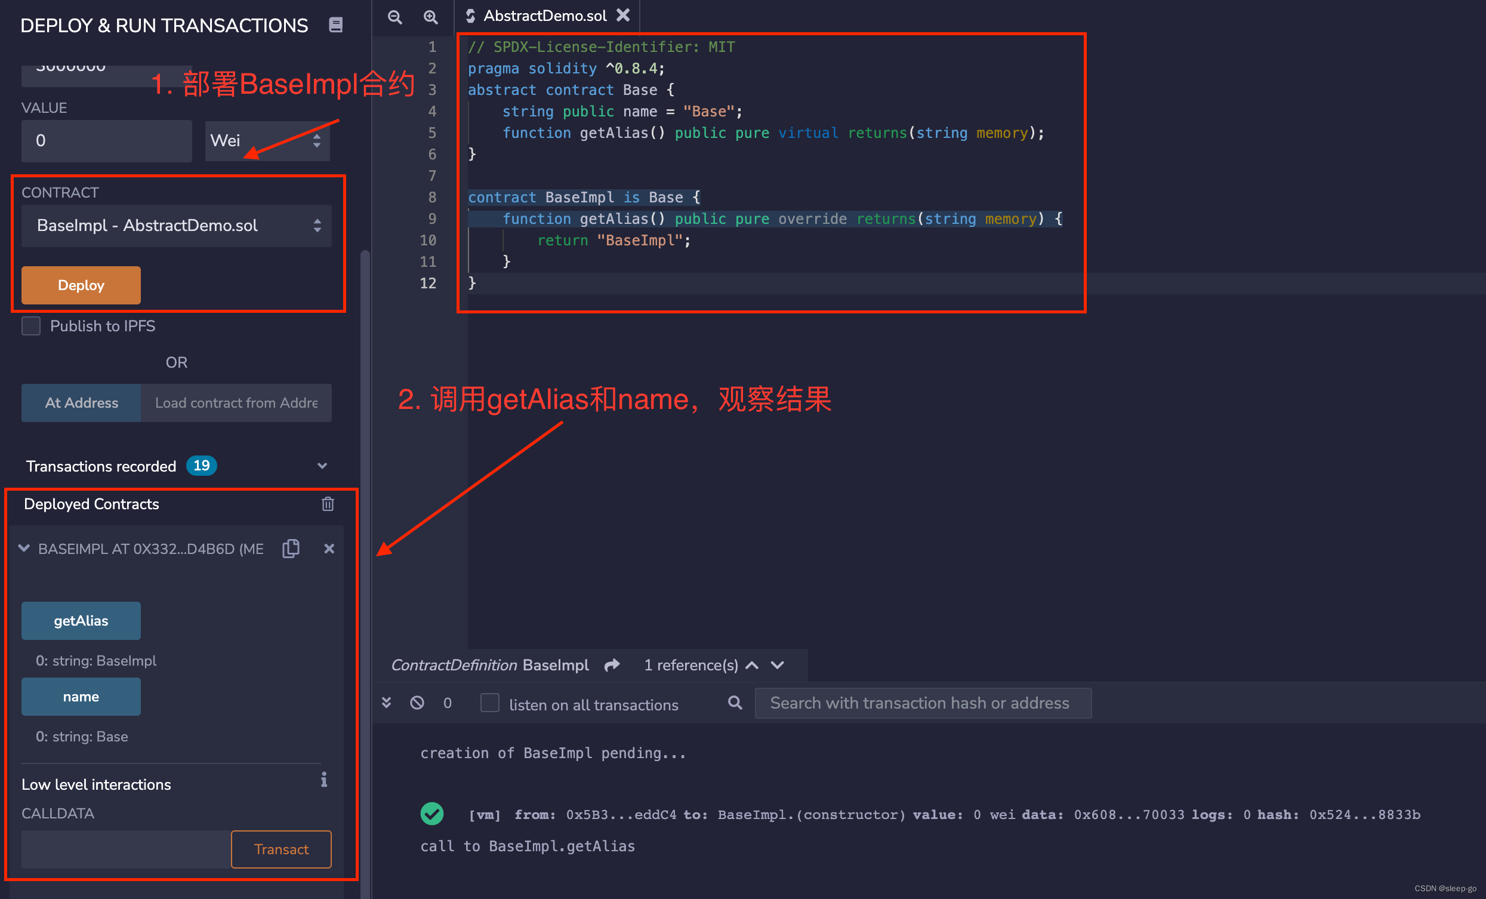
Task: Enable the Publish to IPFS checkbox
Action: 30,326
